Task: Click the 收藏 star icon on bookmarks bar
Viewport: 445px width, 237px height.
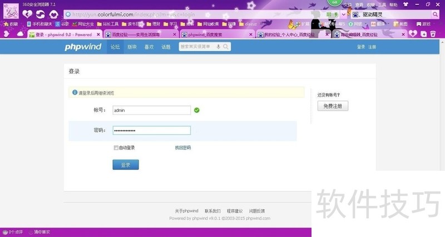Action: pos(6,24)
